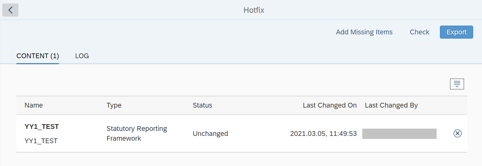Screen dimensions: 482x166
Task: Click the 2021.03.05, 11:49:53 date cell
Action: [x=323, y=133]
